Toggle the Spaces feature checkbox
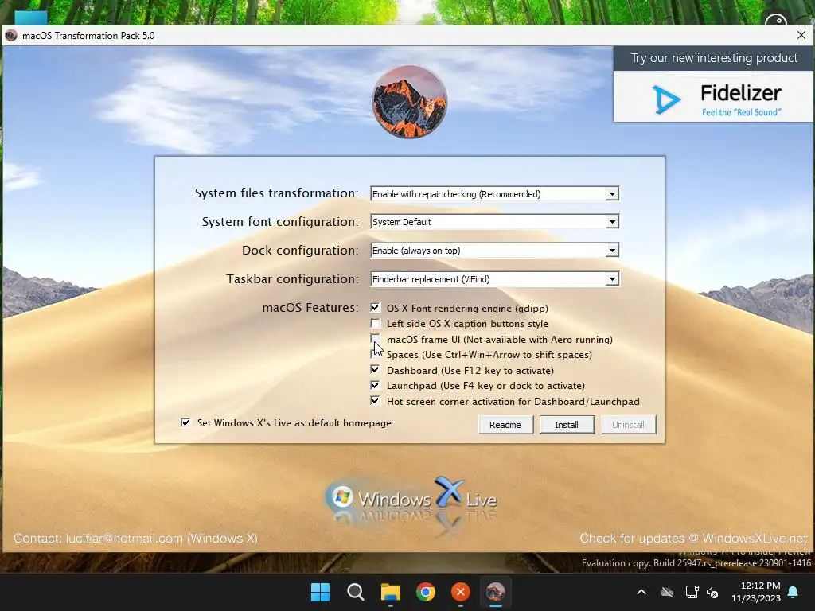The image size is (815, 611). 376,354
